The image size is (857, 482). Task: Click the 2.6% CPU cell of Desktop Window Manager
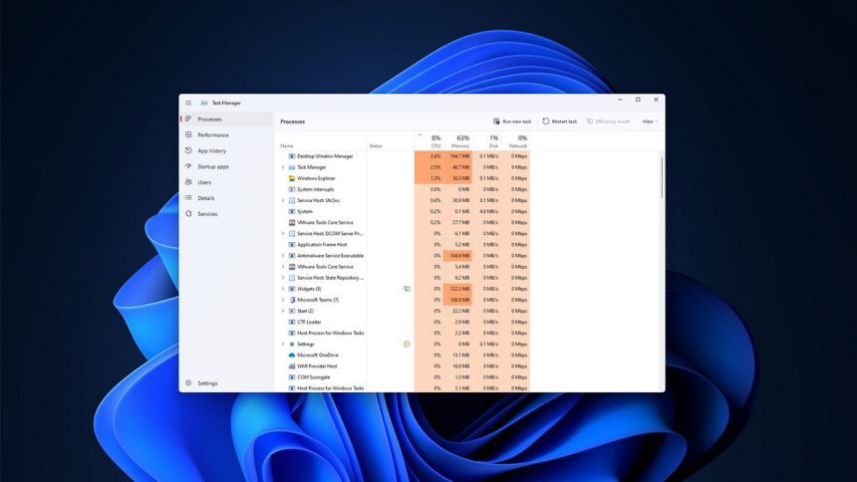(428, 156)
